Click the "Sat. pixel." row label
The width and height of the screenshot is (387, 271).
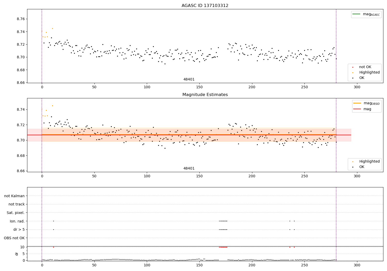click(x=16, y=213)
